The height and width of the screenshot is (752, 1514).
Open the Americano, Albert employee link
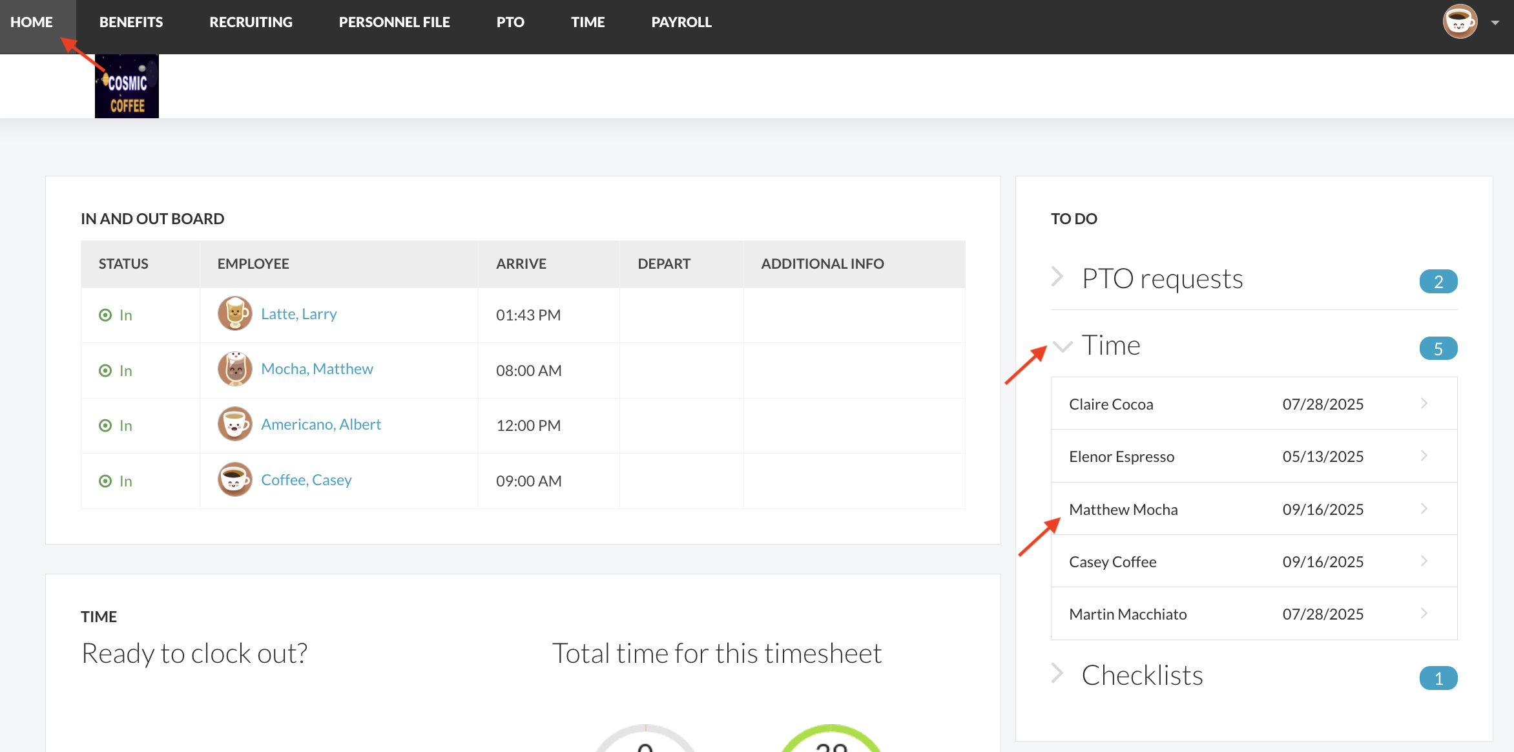[321, 424]
